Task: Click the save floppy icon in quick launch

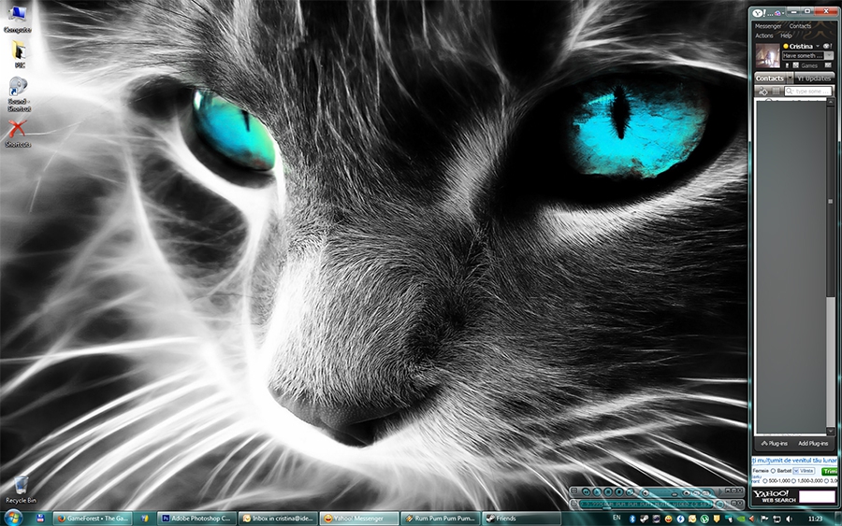Action: (40, 519)
